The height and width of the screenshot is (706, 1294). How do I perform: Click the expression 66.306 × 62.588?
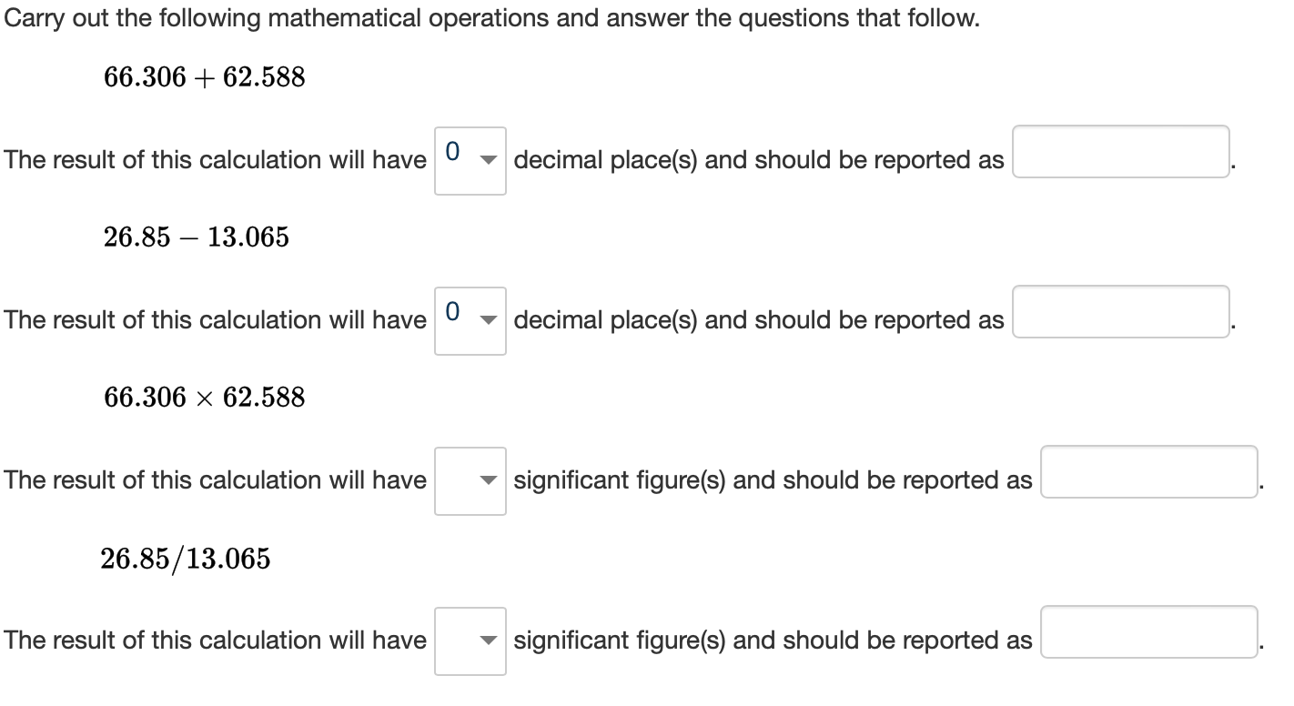point(204,398)
